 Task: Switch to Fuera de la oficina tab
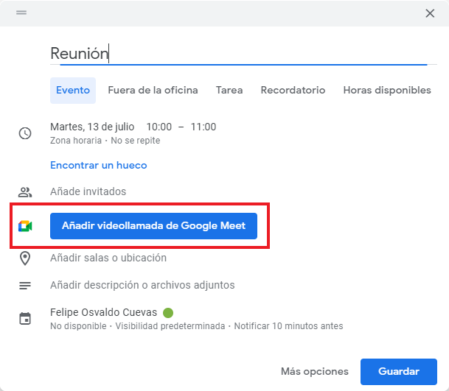pos(153,91)
